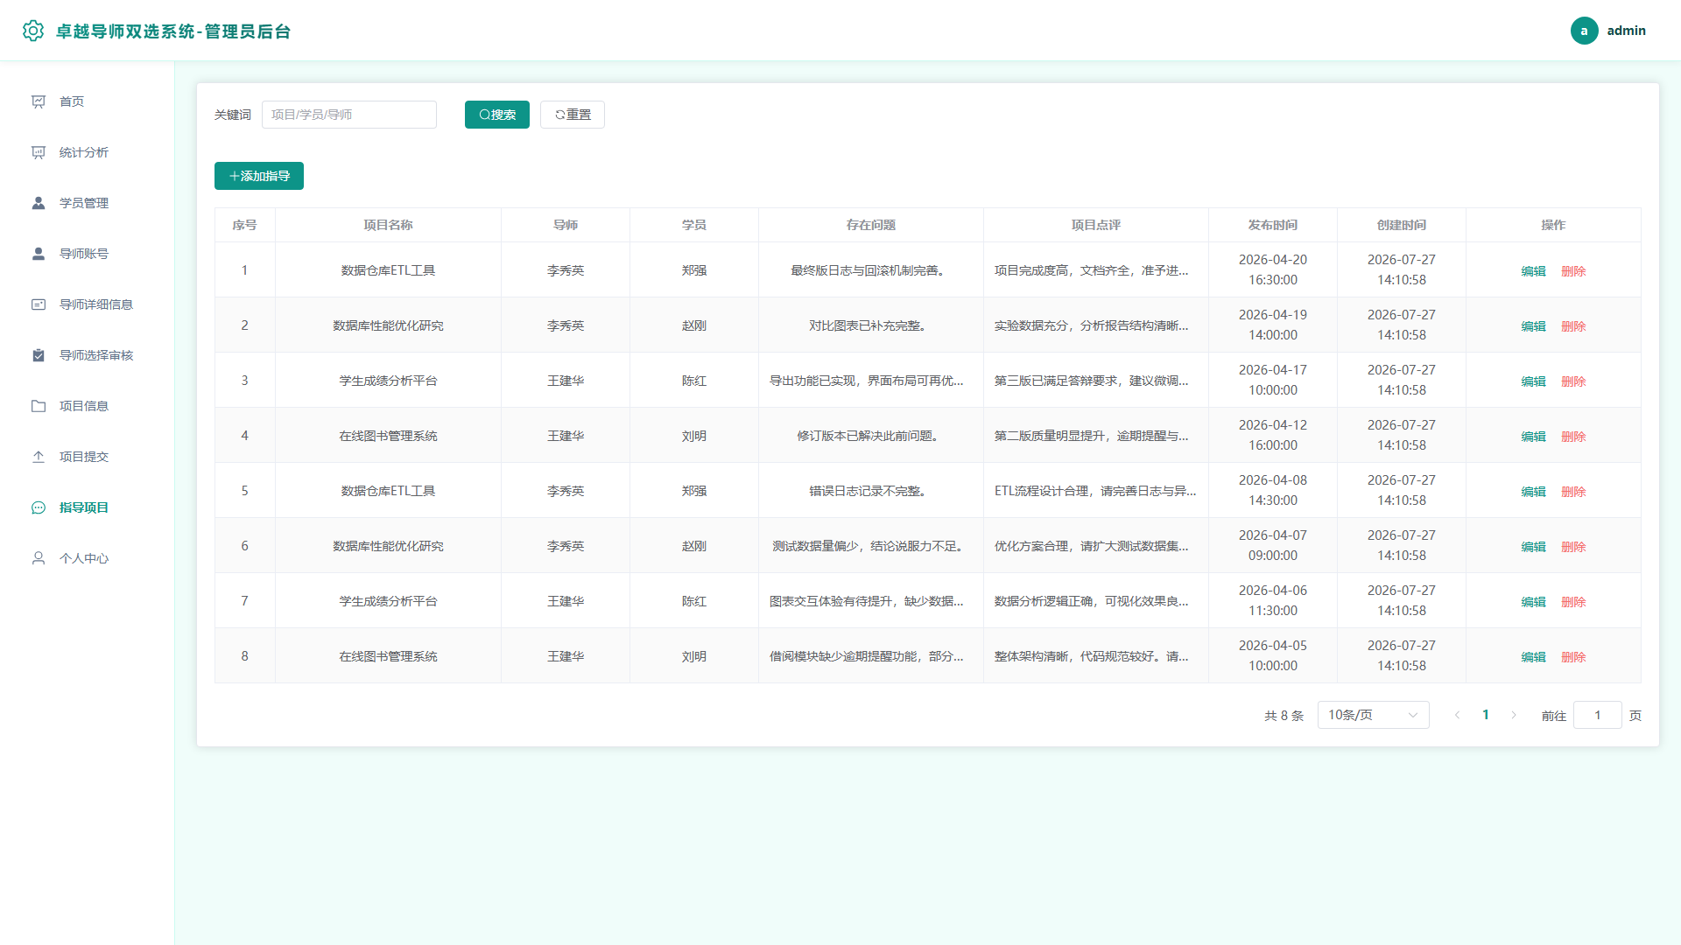The width and height of the screenshot is (1681, 945).
Task: Click the 重置 reset button
Action: (x=573, y=115)
